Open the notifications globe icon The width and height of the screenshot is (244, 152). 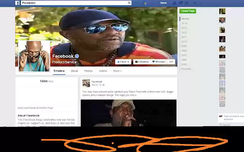(x=186, y=3)
